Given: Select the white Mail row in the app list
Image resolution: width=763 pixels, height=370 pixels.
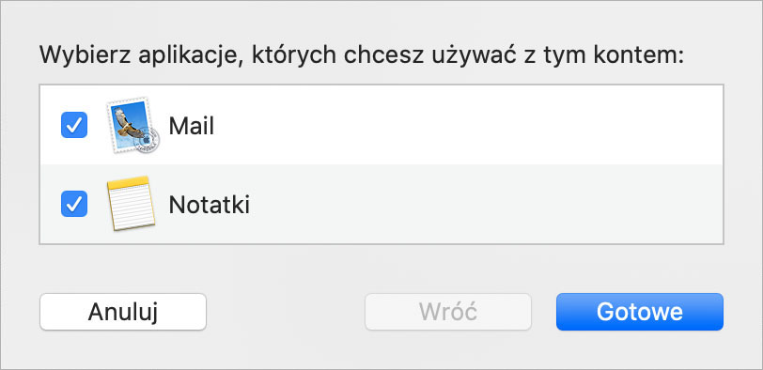Looking at the screenshot, I should pyautogui.click(x=381, y=125).
